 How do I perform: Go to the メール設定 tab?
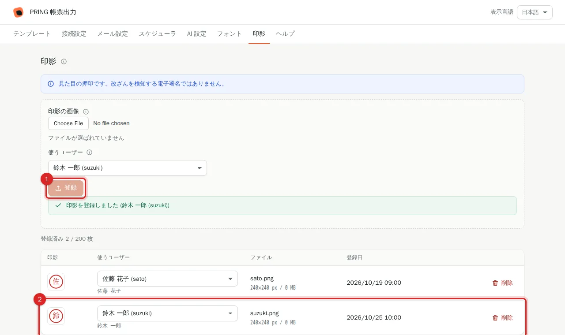113,34
